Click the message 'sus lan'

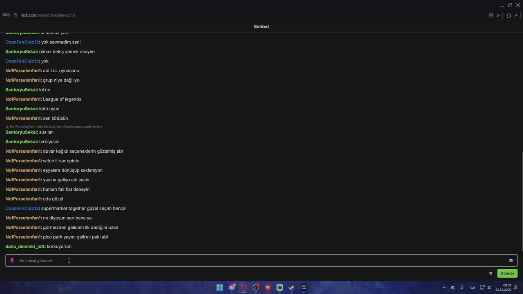tap(46, 132)
